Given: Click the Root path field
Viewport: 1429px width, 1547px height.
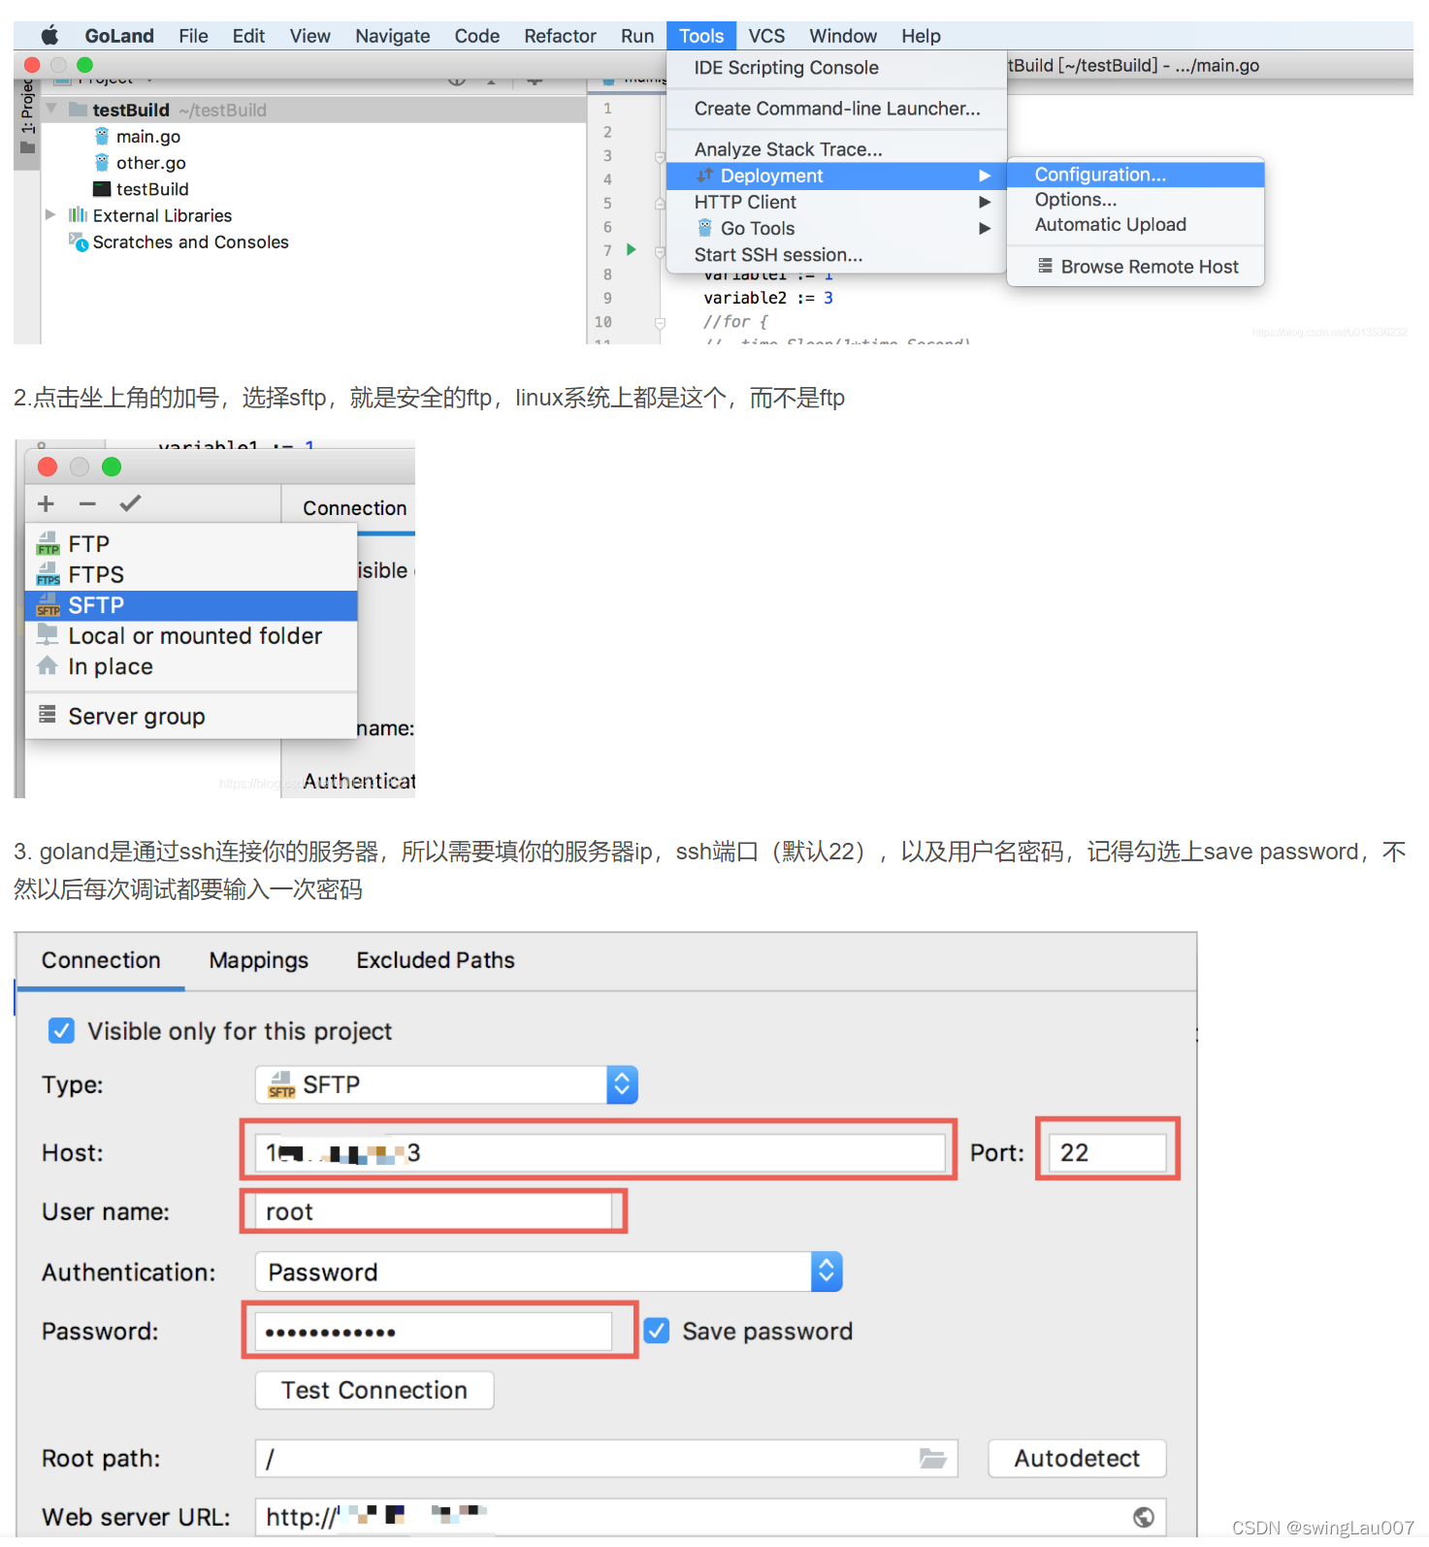Looking at the screenshot, I should point(606,1459).
